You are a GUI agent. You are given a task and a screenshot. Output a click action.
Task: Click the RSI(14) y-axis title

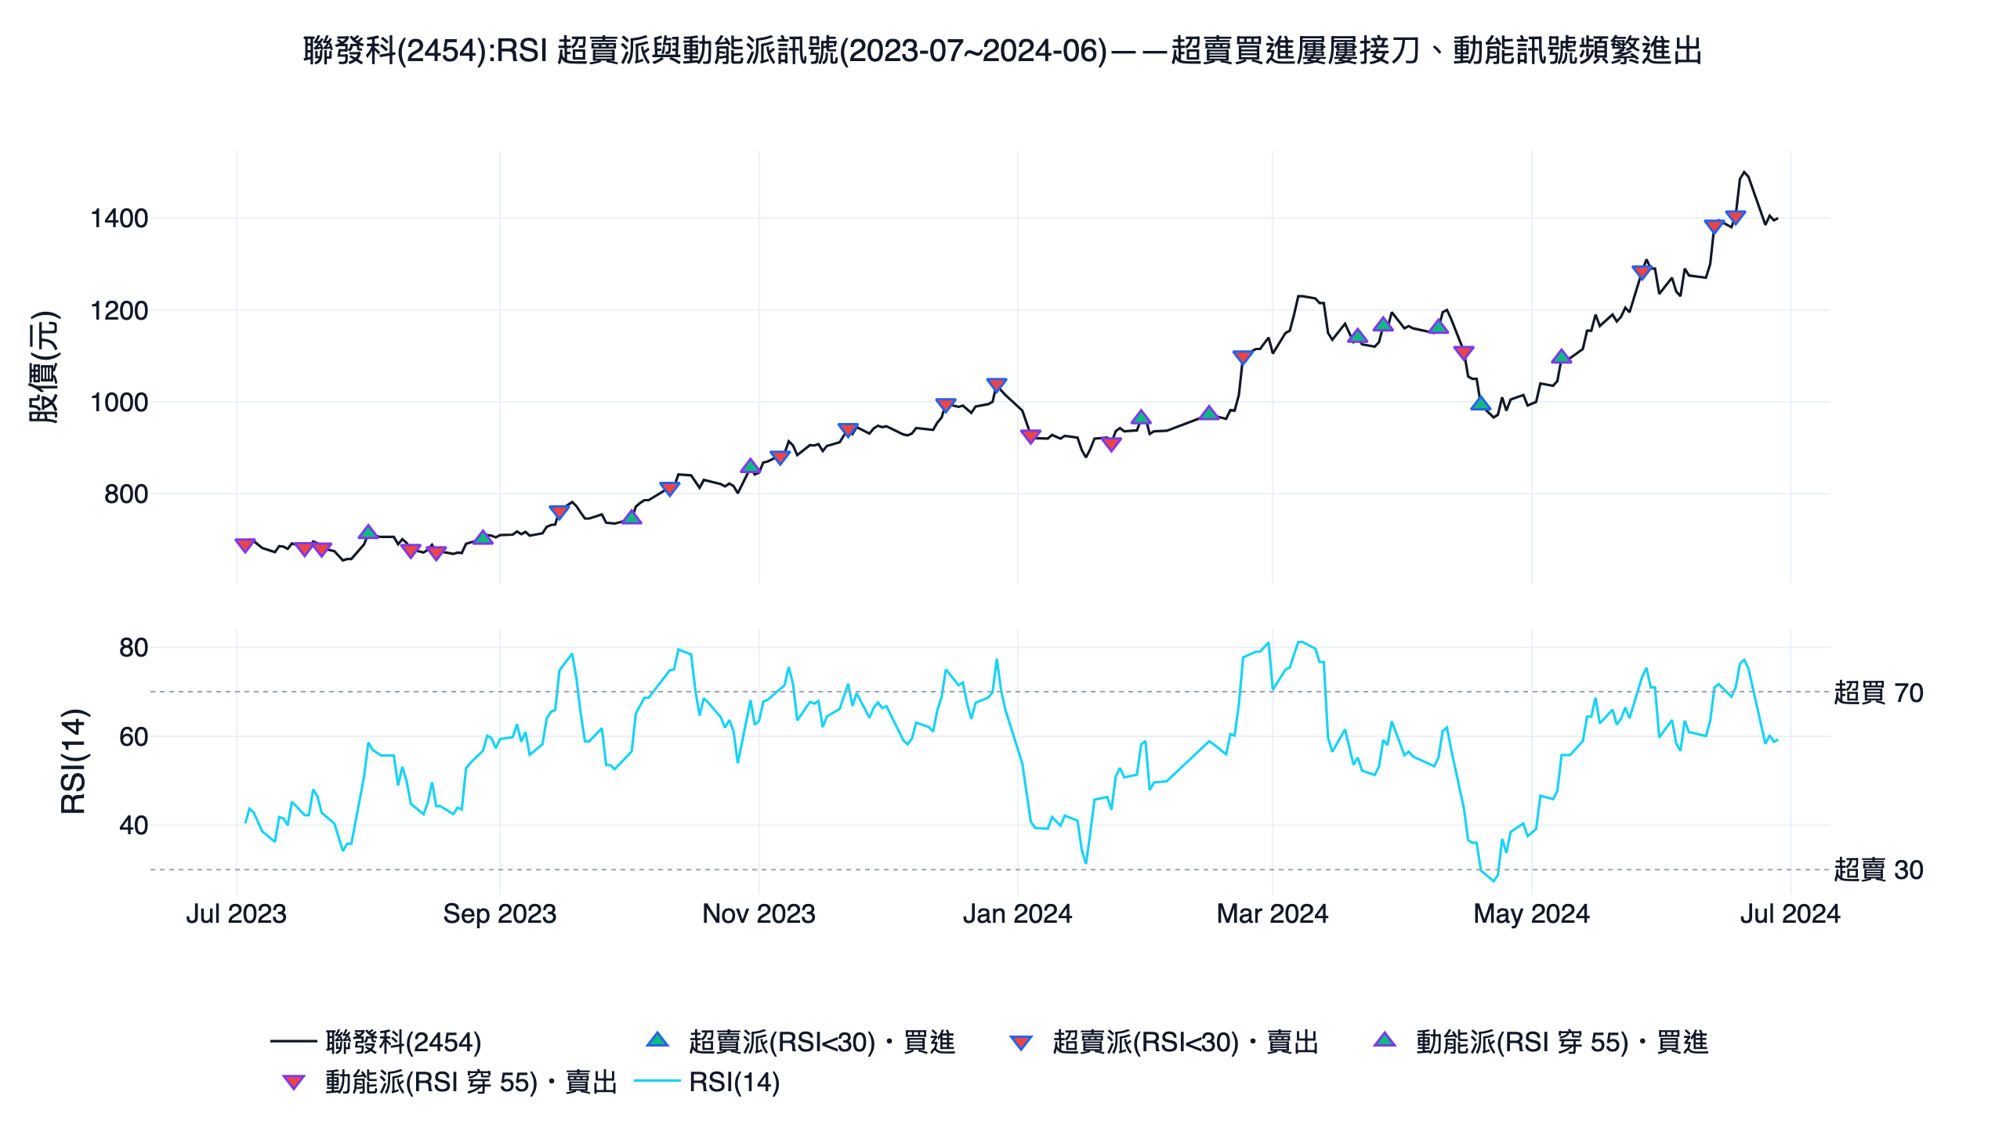pos(74,761)
